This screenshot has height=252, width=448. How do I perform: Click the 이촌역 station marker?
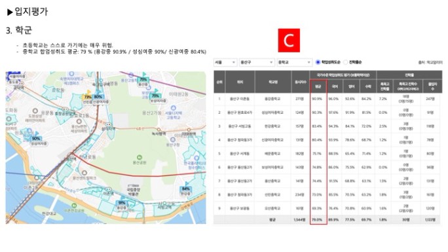[108, 189]
